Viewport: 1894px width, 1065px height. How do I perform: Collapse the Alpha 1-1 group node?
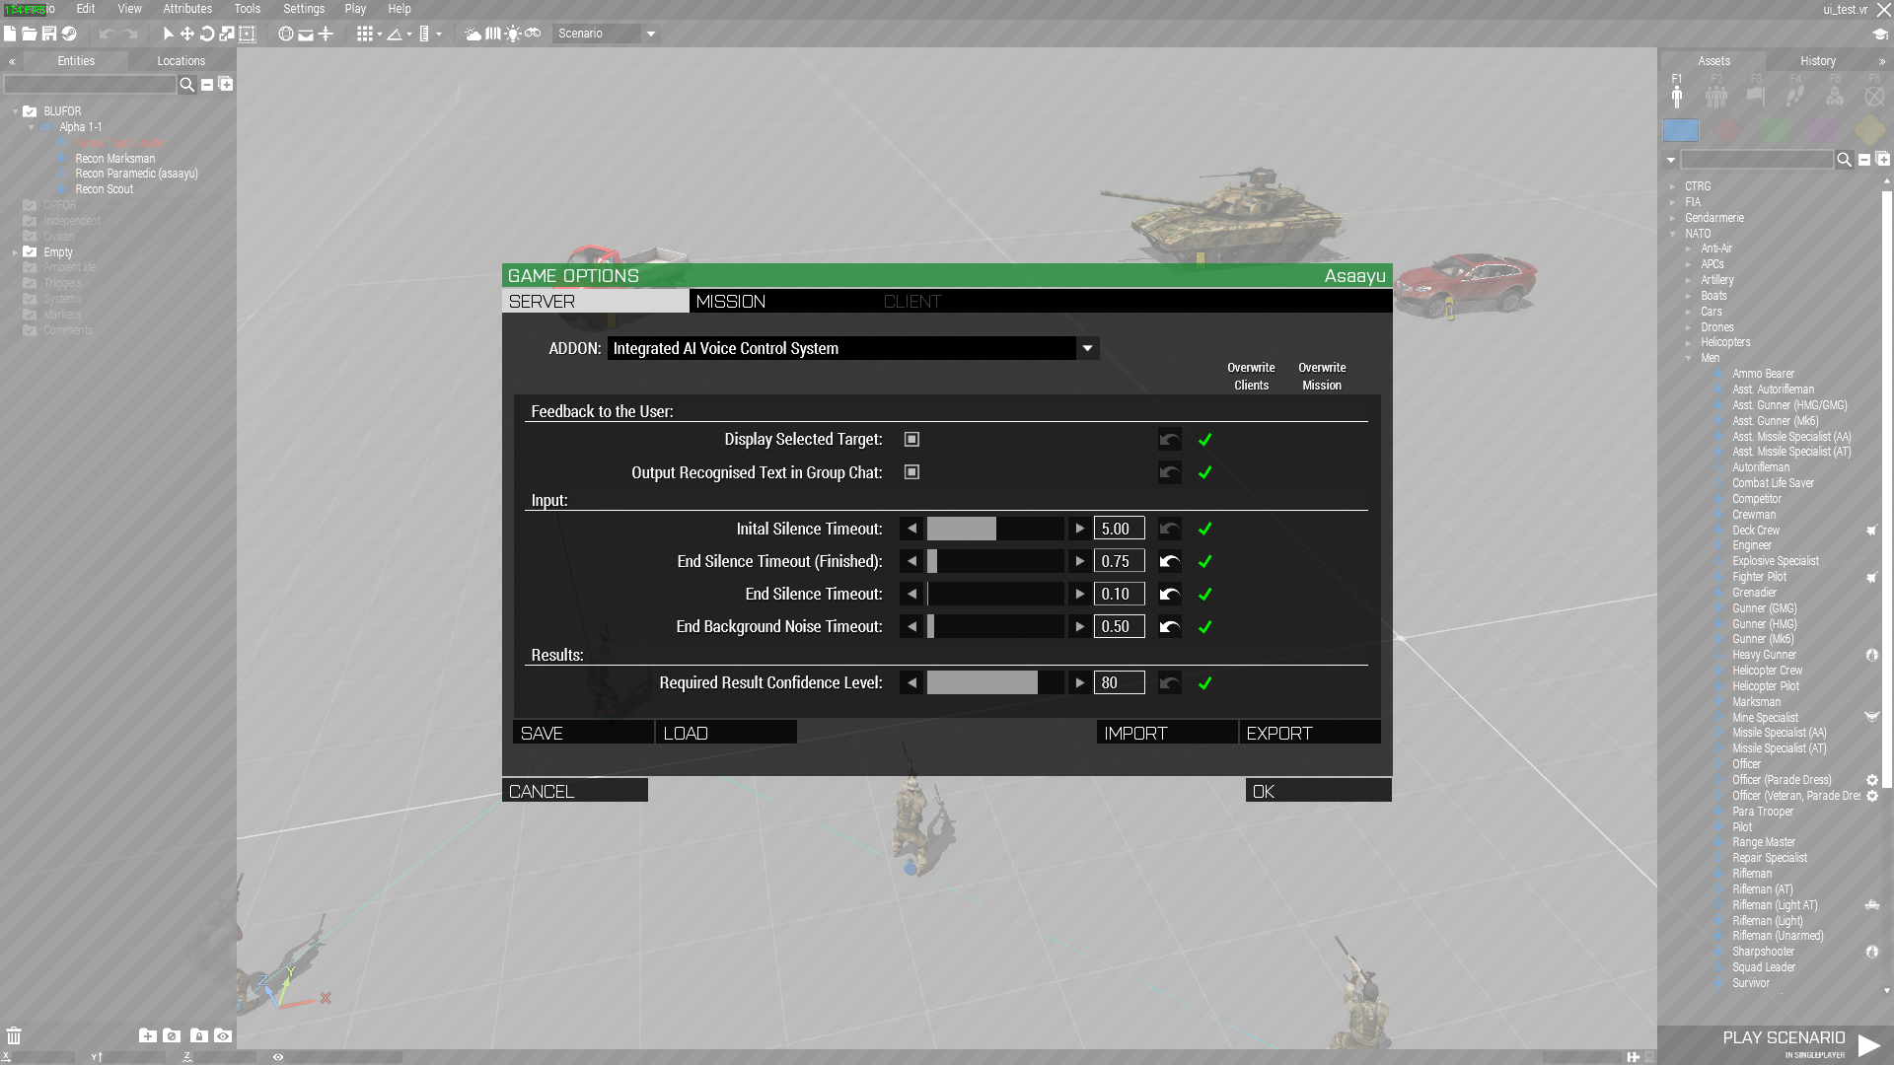(31, 127)
